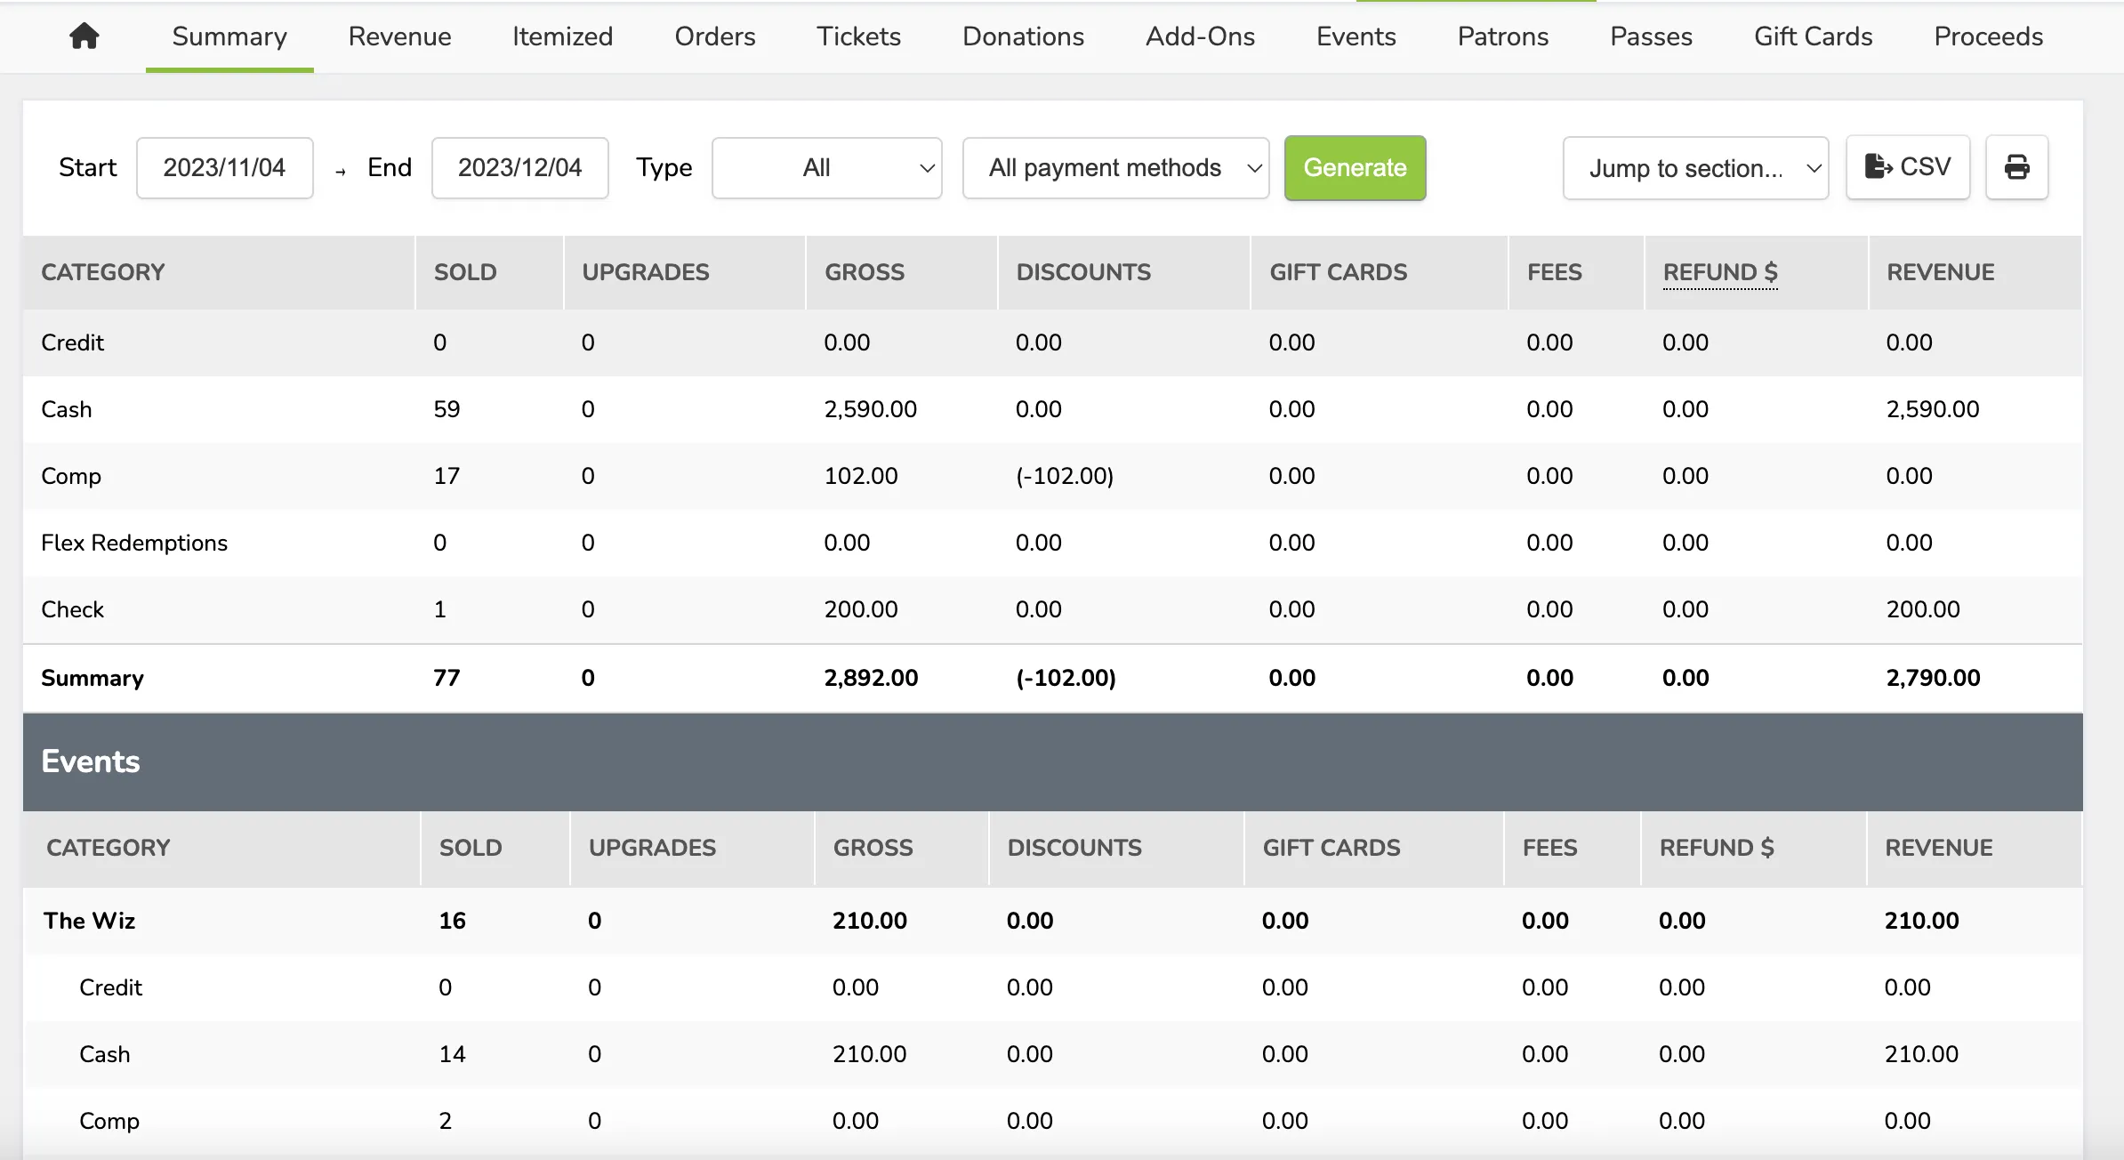Open the Add-Ons tab
2124x1160 pixels.
click(1200, 36)
